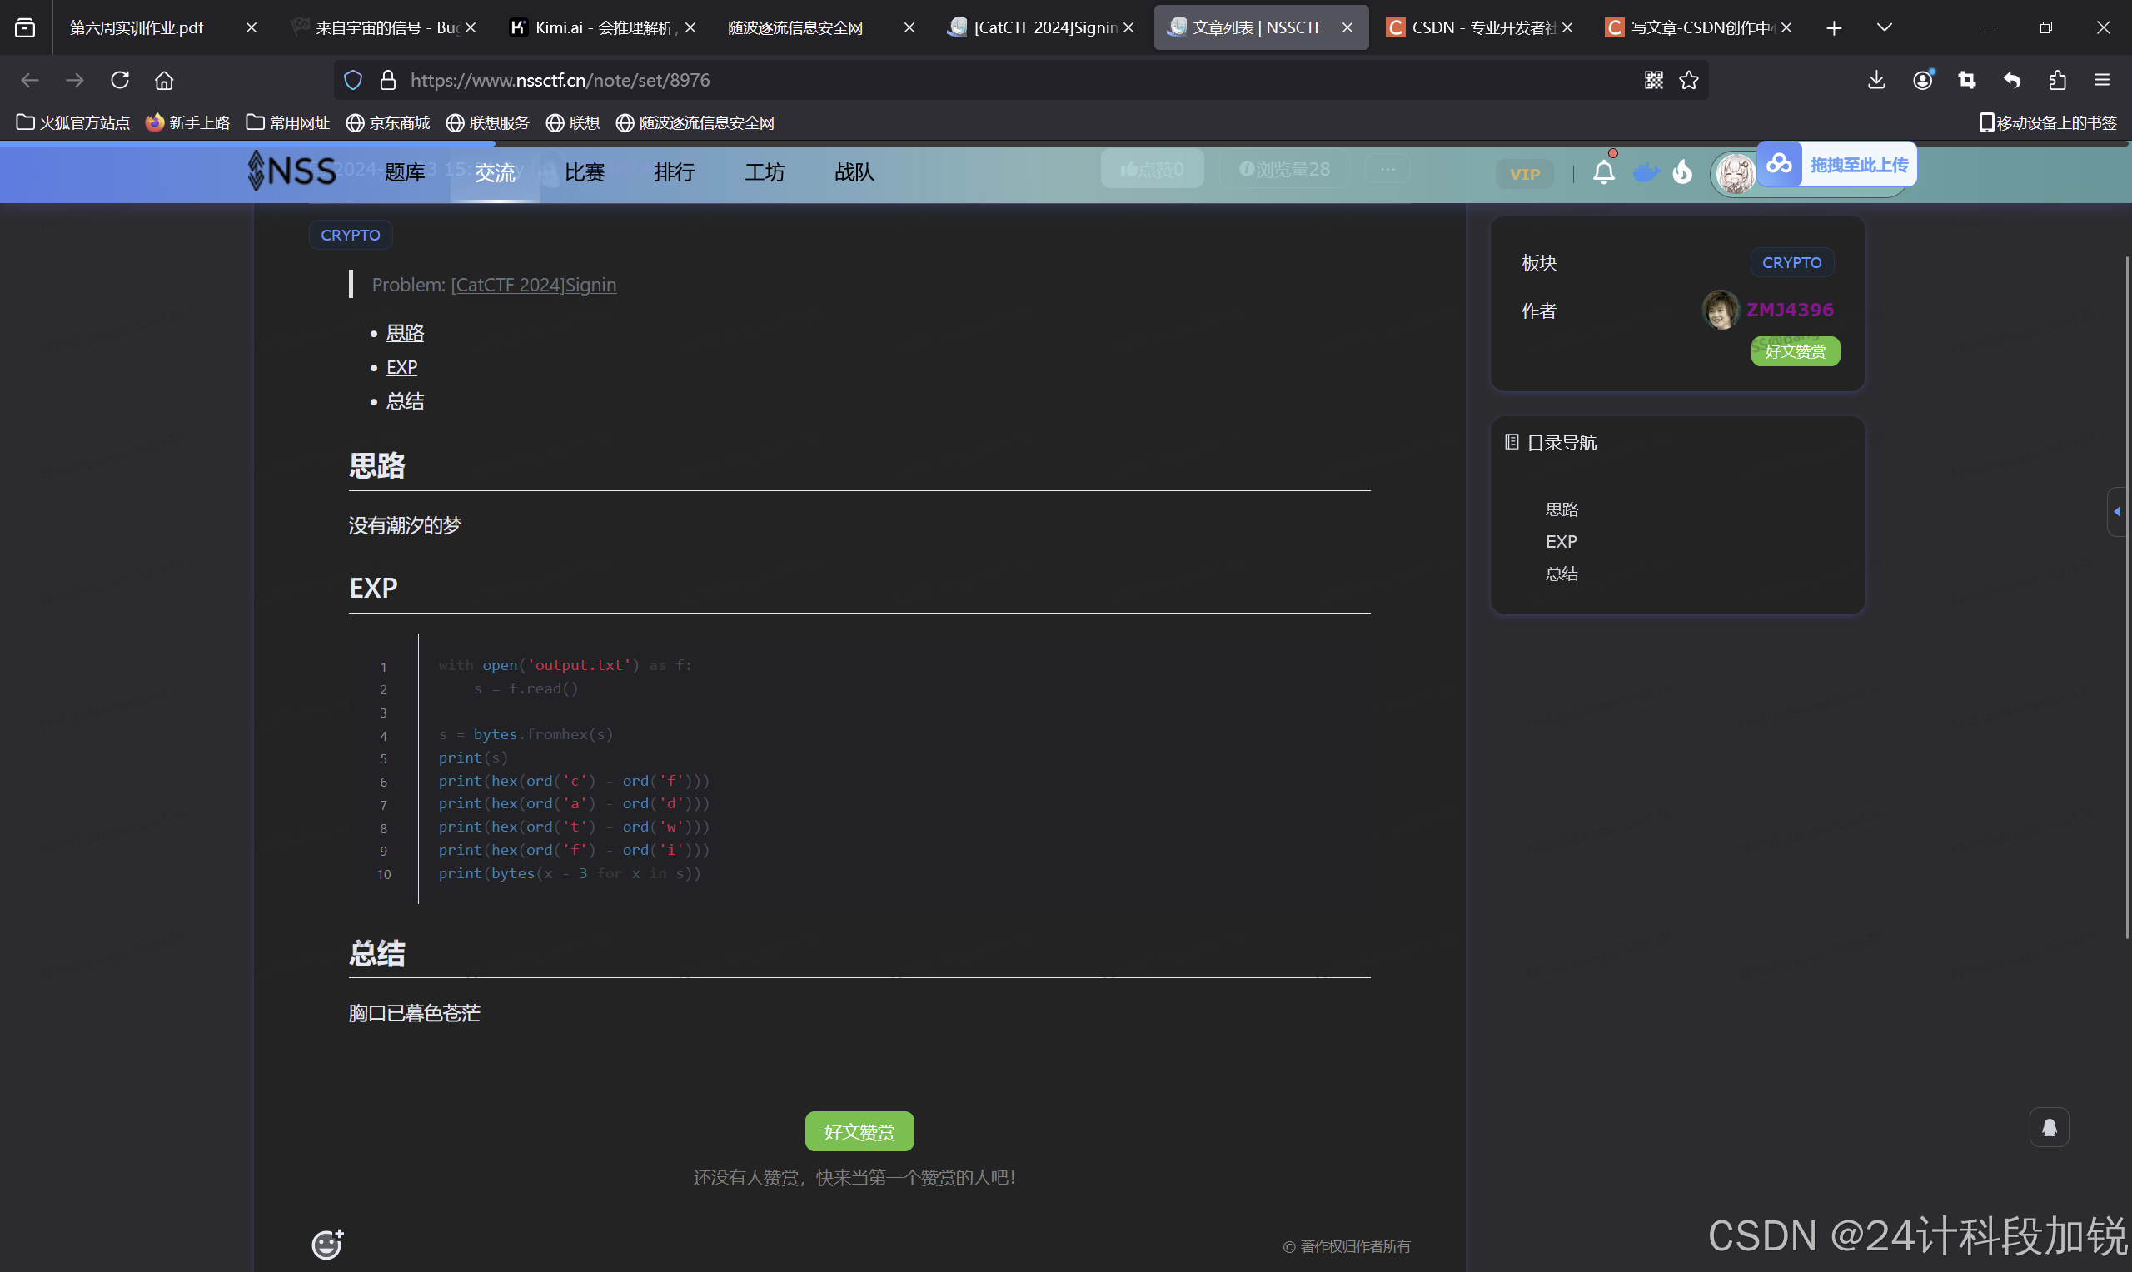Viewport: 2132px width, 1272px height.
Task: Open the three-dot more options button
Action: click(1387, 169)
